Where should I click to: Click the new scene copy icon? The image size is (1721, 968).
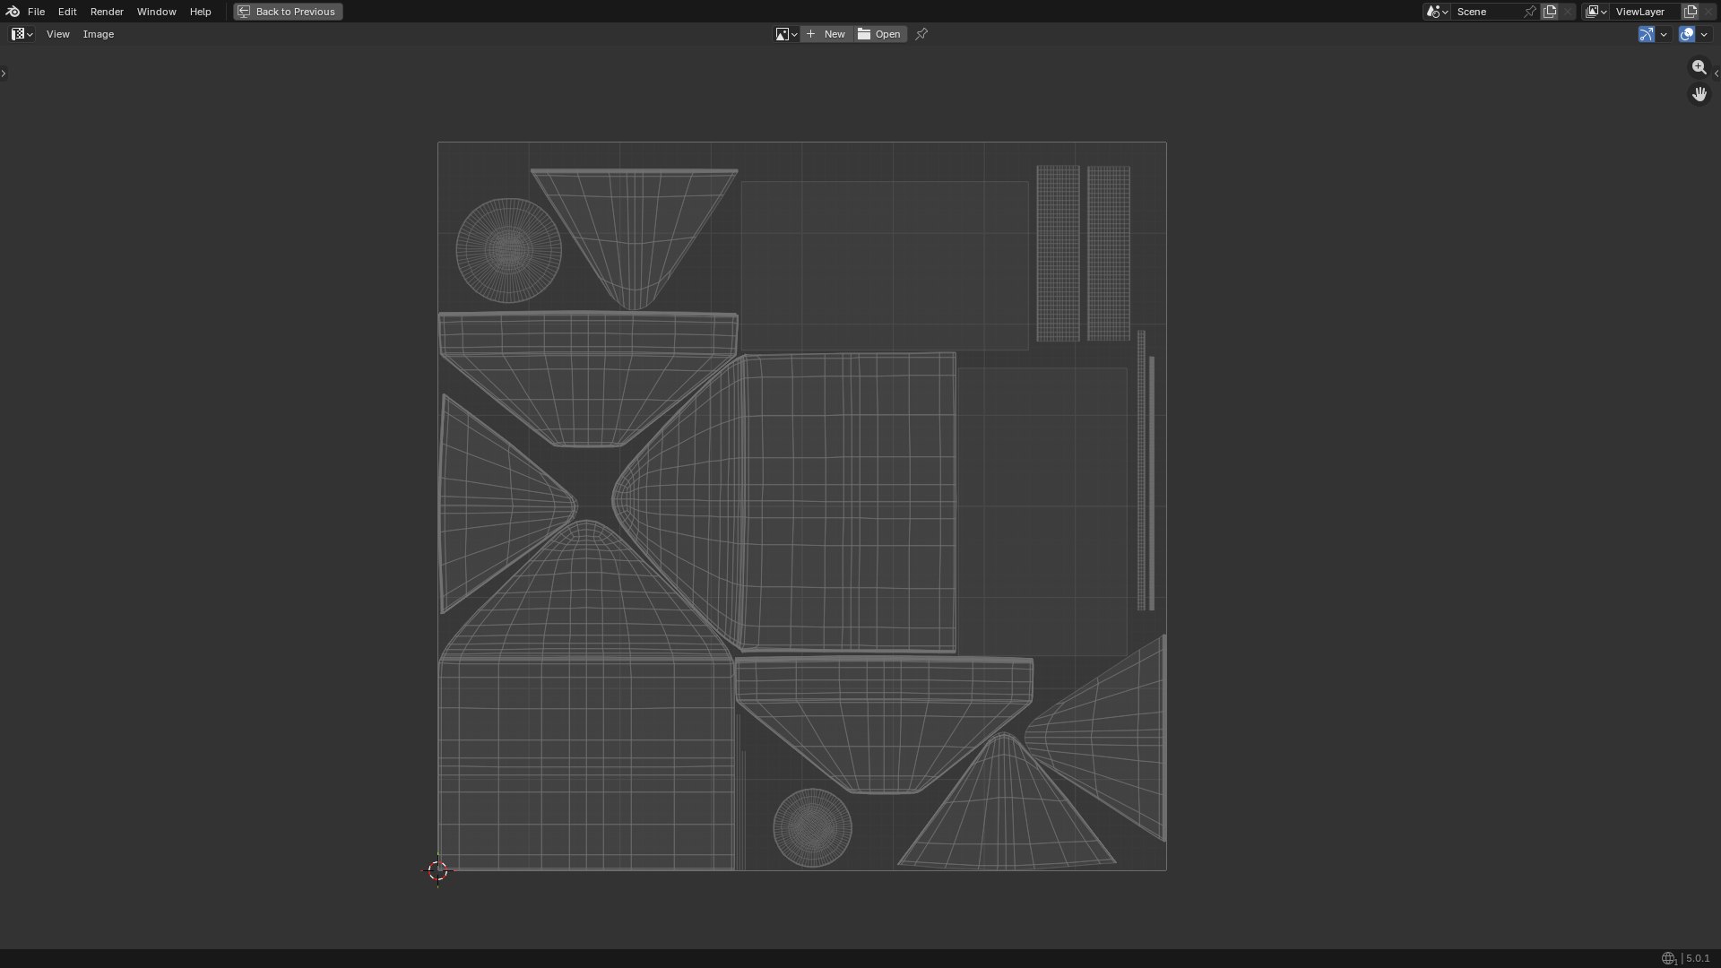pos(1550,12)
